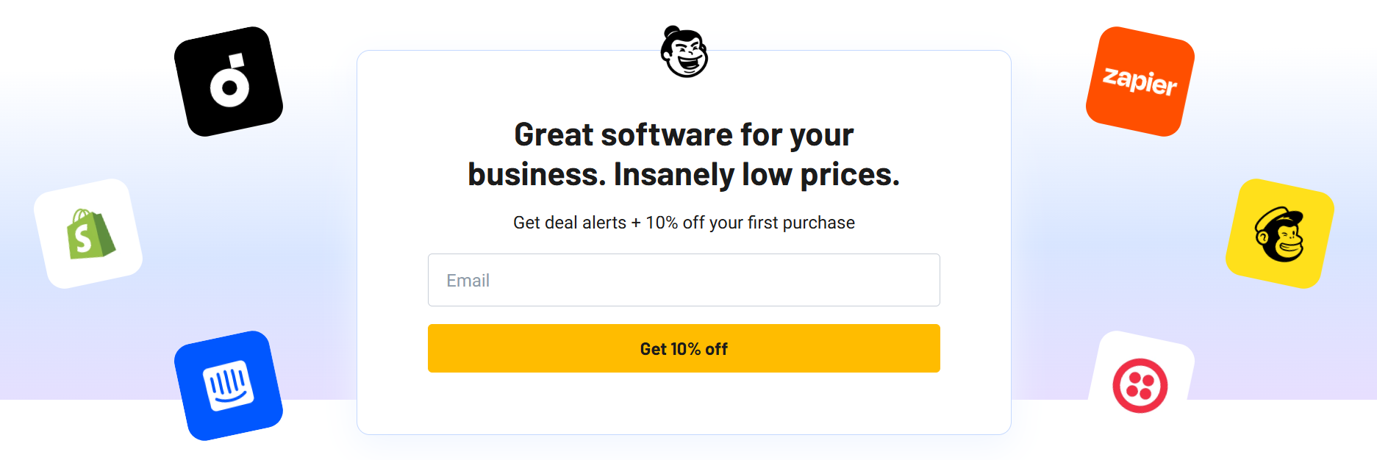Click the white "S" on the Shopify bag
Image resolution: width=1377 pixels, height=460 pixels.
83,240
